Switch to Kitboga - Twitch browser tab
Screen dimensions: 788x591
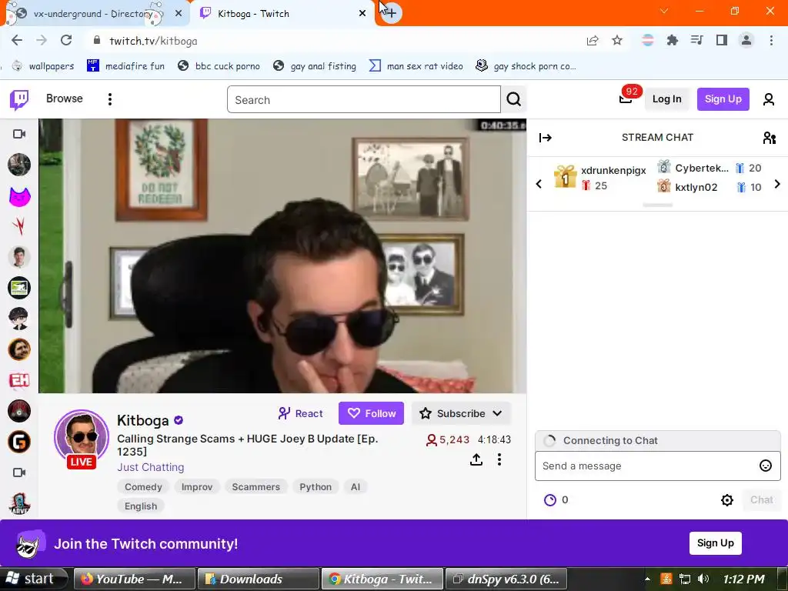pos(282,14)
